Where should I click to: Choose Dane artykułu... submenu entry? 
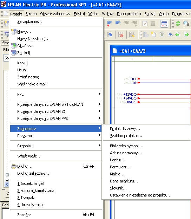point(147,181)
